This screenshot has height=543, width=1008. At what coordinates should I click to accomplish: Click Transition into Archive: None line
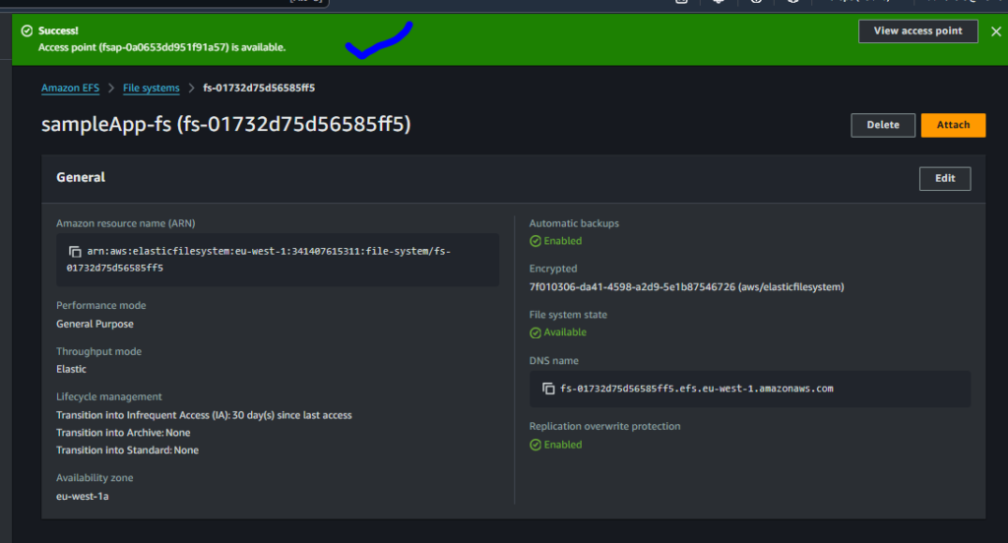point(123,433)
